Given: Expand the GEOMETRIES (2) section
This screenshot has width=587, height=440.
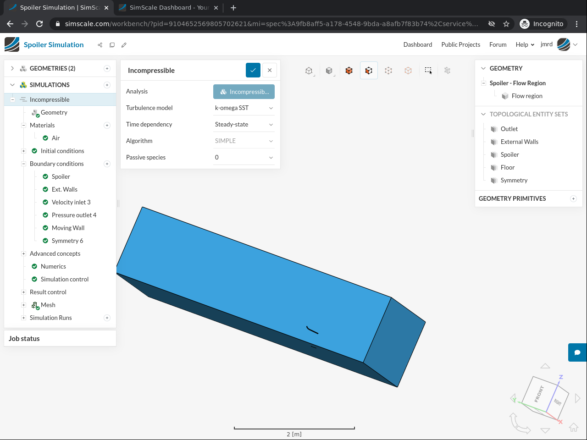Looking at the screenshot, I should [12, 68].
